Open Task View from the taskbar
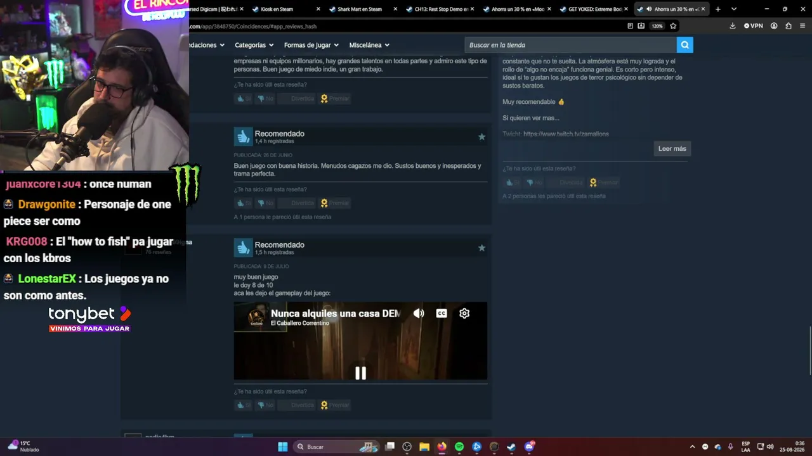 (390, 446)
